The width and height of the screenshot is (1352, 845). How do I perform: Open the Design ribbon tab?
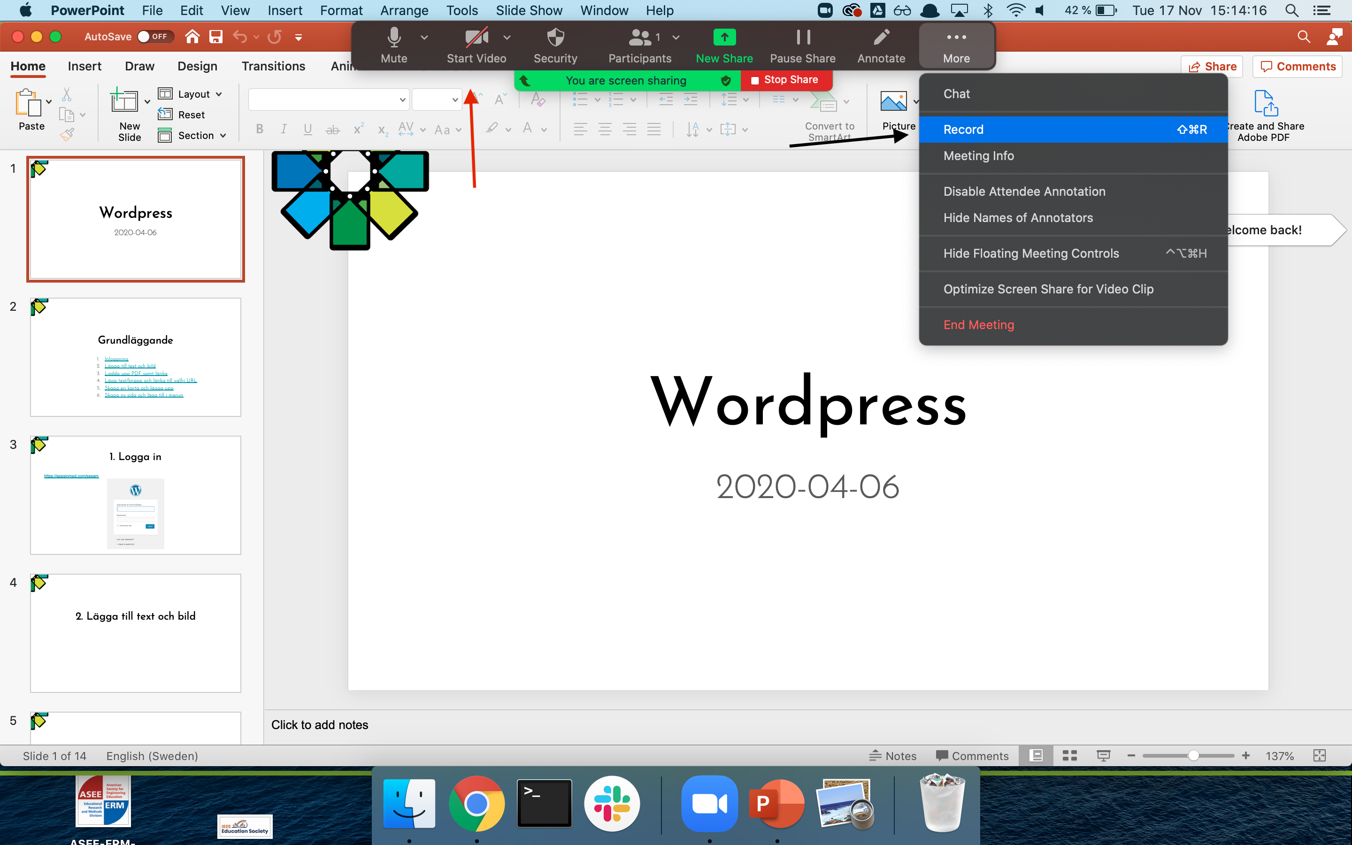pyautogui.click(x=197, y=66)
